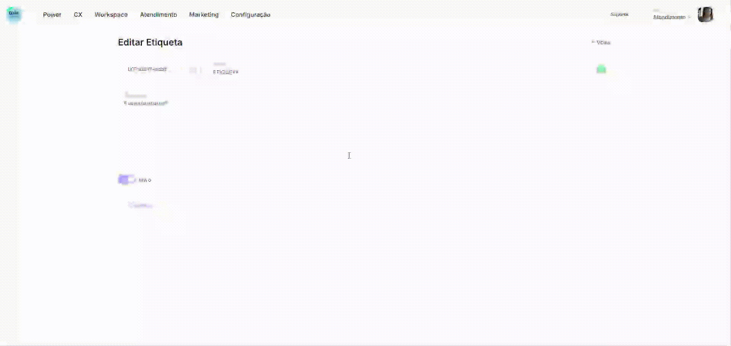The height and width of the screenshot is (346, 731).
Task: Click the app logo in top-left corner
Action: 14,14
